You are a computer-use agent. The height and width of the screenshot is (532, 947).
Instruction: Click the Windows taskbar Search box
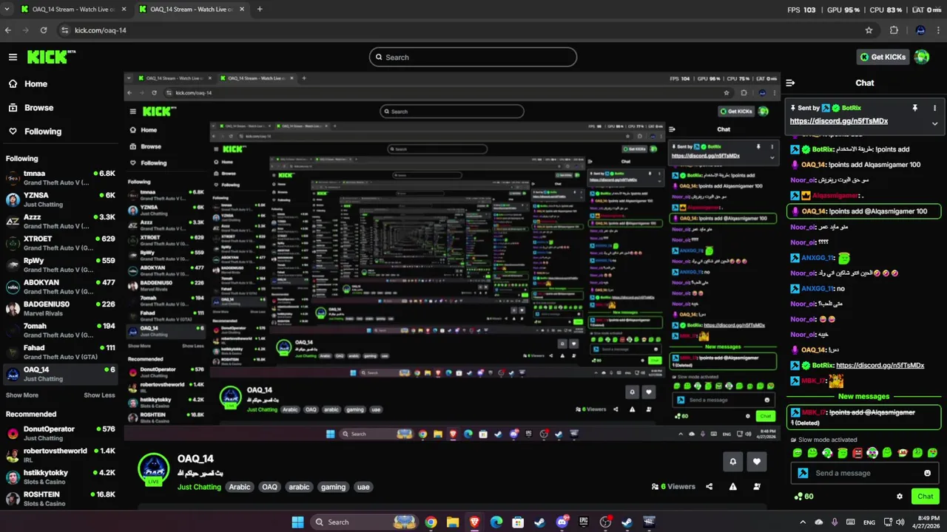(364, 522)
